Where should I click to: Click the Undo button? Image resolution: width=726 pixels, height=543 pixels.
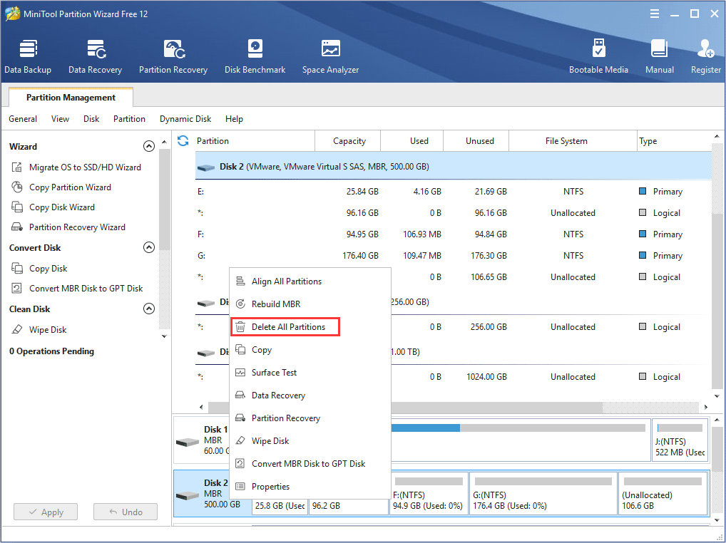[126, 512]
